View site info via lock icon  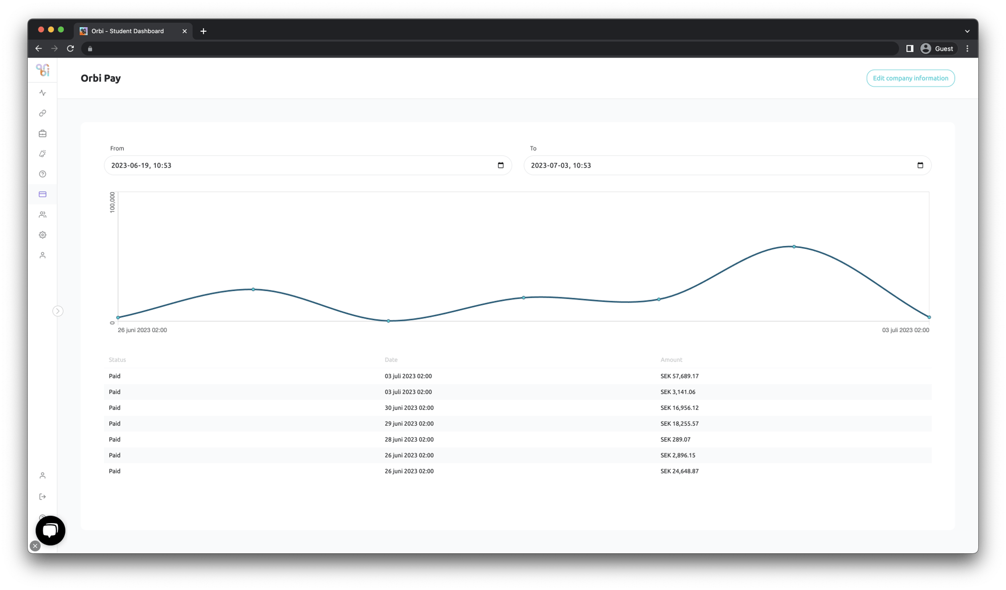90,49
